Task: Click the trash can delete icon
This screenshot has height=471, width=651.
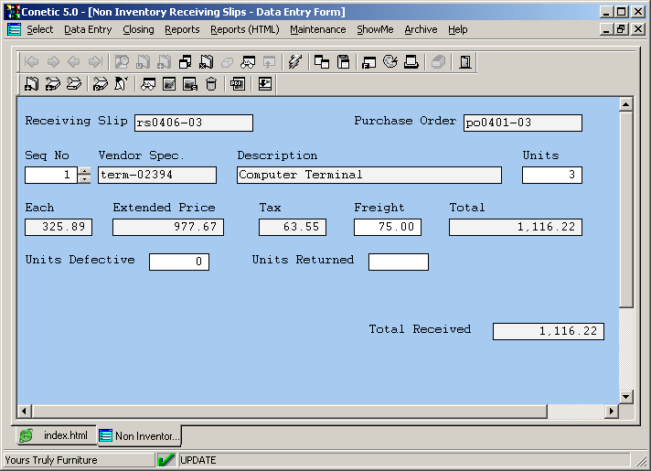Action: tap(212, 84)
